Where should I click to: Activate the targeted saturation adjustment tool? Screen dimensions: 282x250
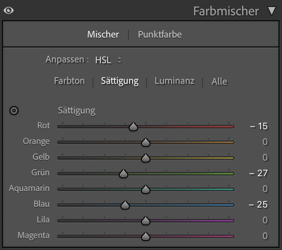[x=14, y=111]
